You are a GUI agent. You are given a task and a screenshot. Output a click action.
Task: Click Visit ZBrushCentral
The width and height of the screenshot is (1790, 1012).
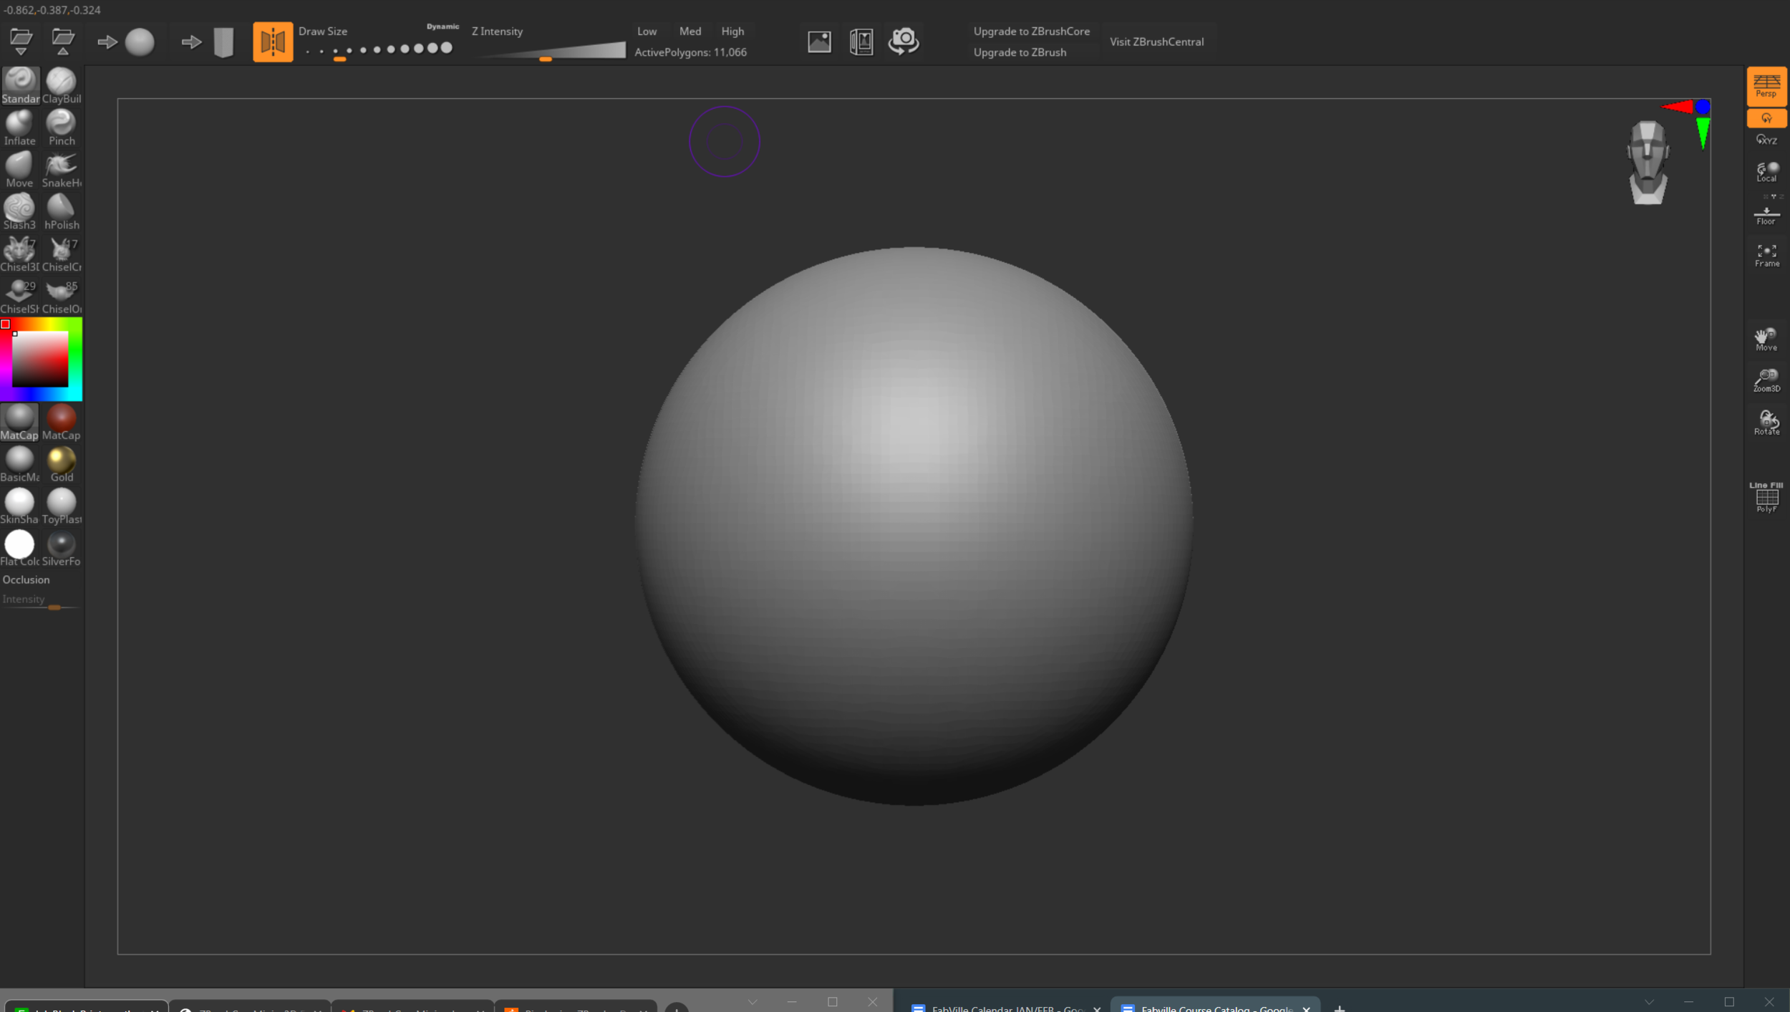pyautogui.click(x=1156, y=42)
